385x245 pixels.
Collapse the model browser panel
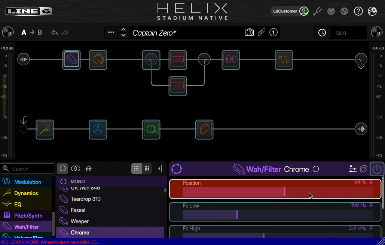pos(160,169)
